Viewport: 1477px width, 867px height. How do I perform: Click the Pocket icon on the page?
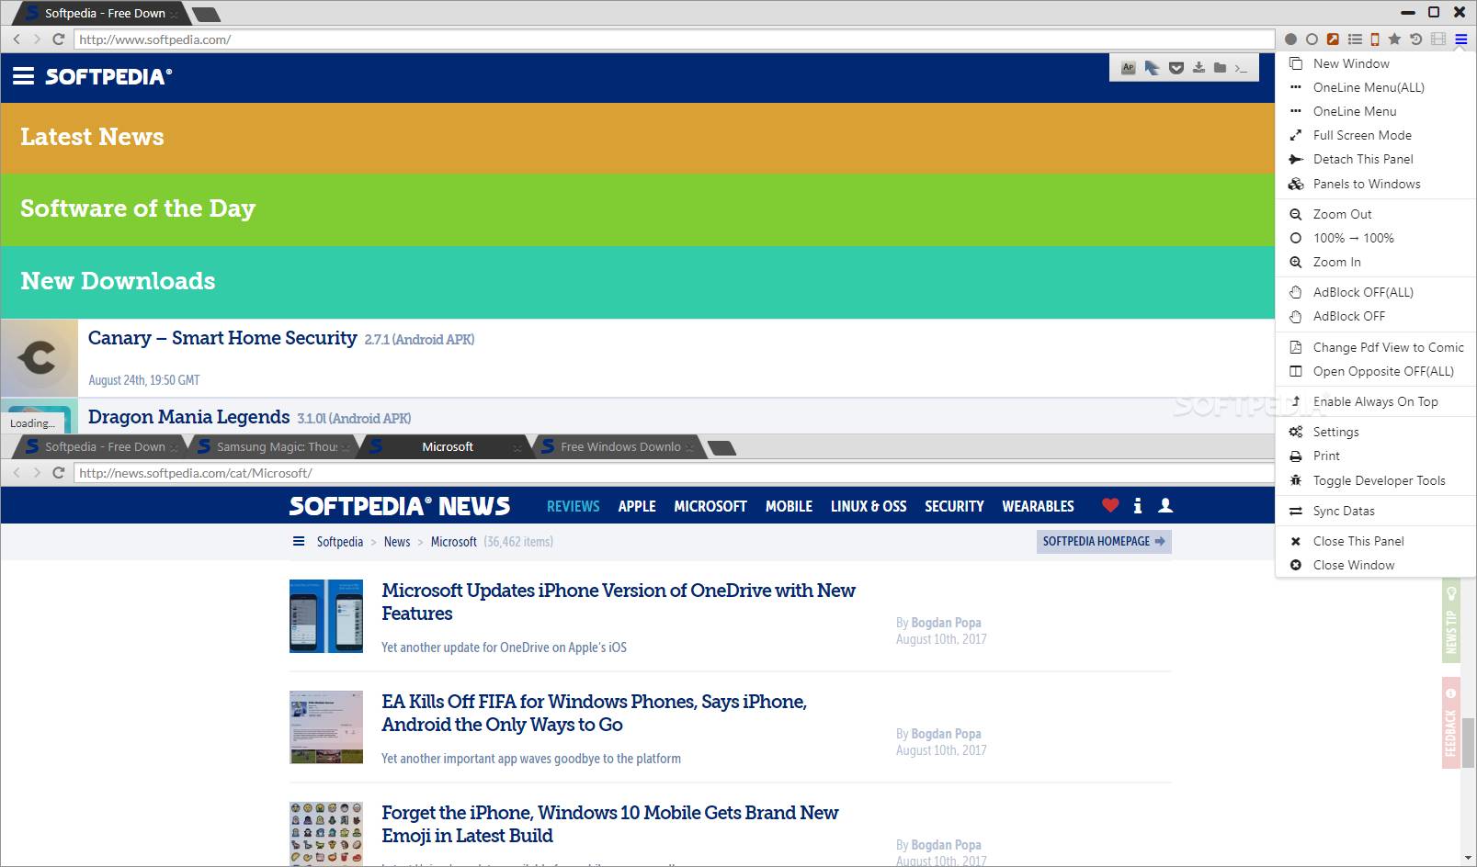(x=1176, y=68)
